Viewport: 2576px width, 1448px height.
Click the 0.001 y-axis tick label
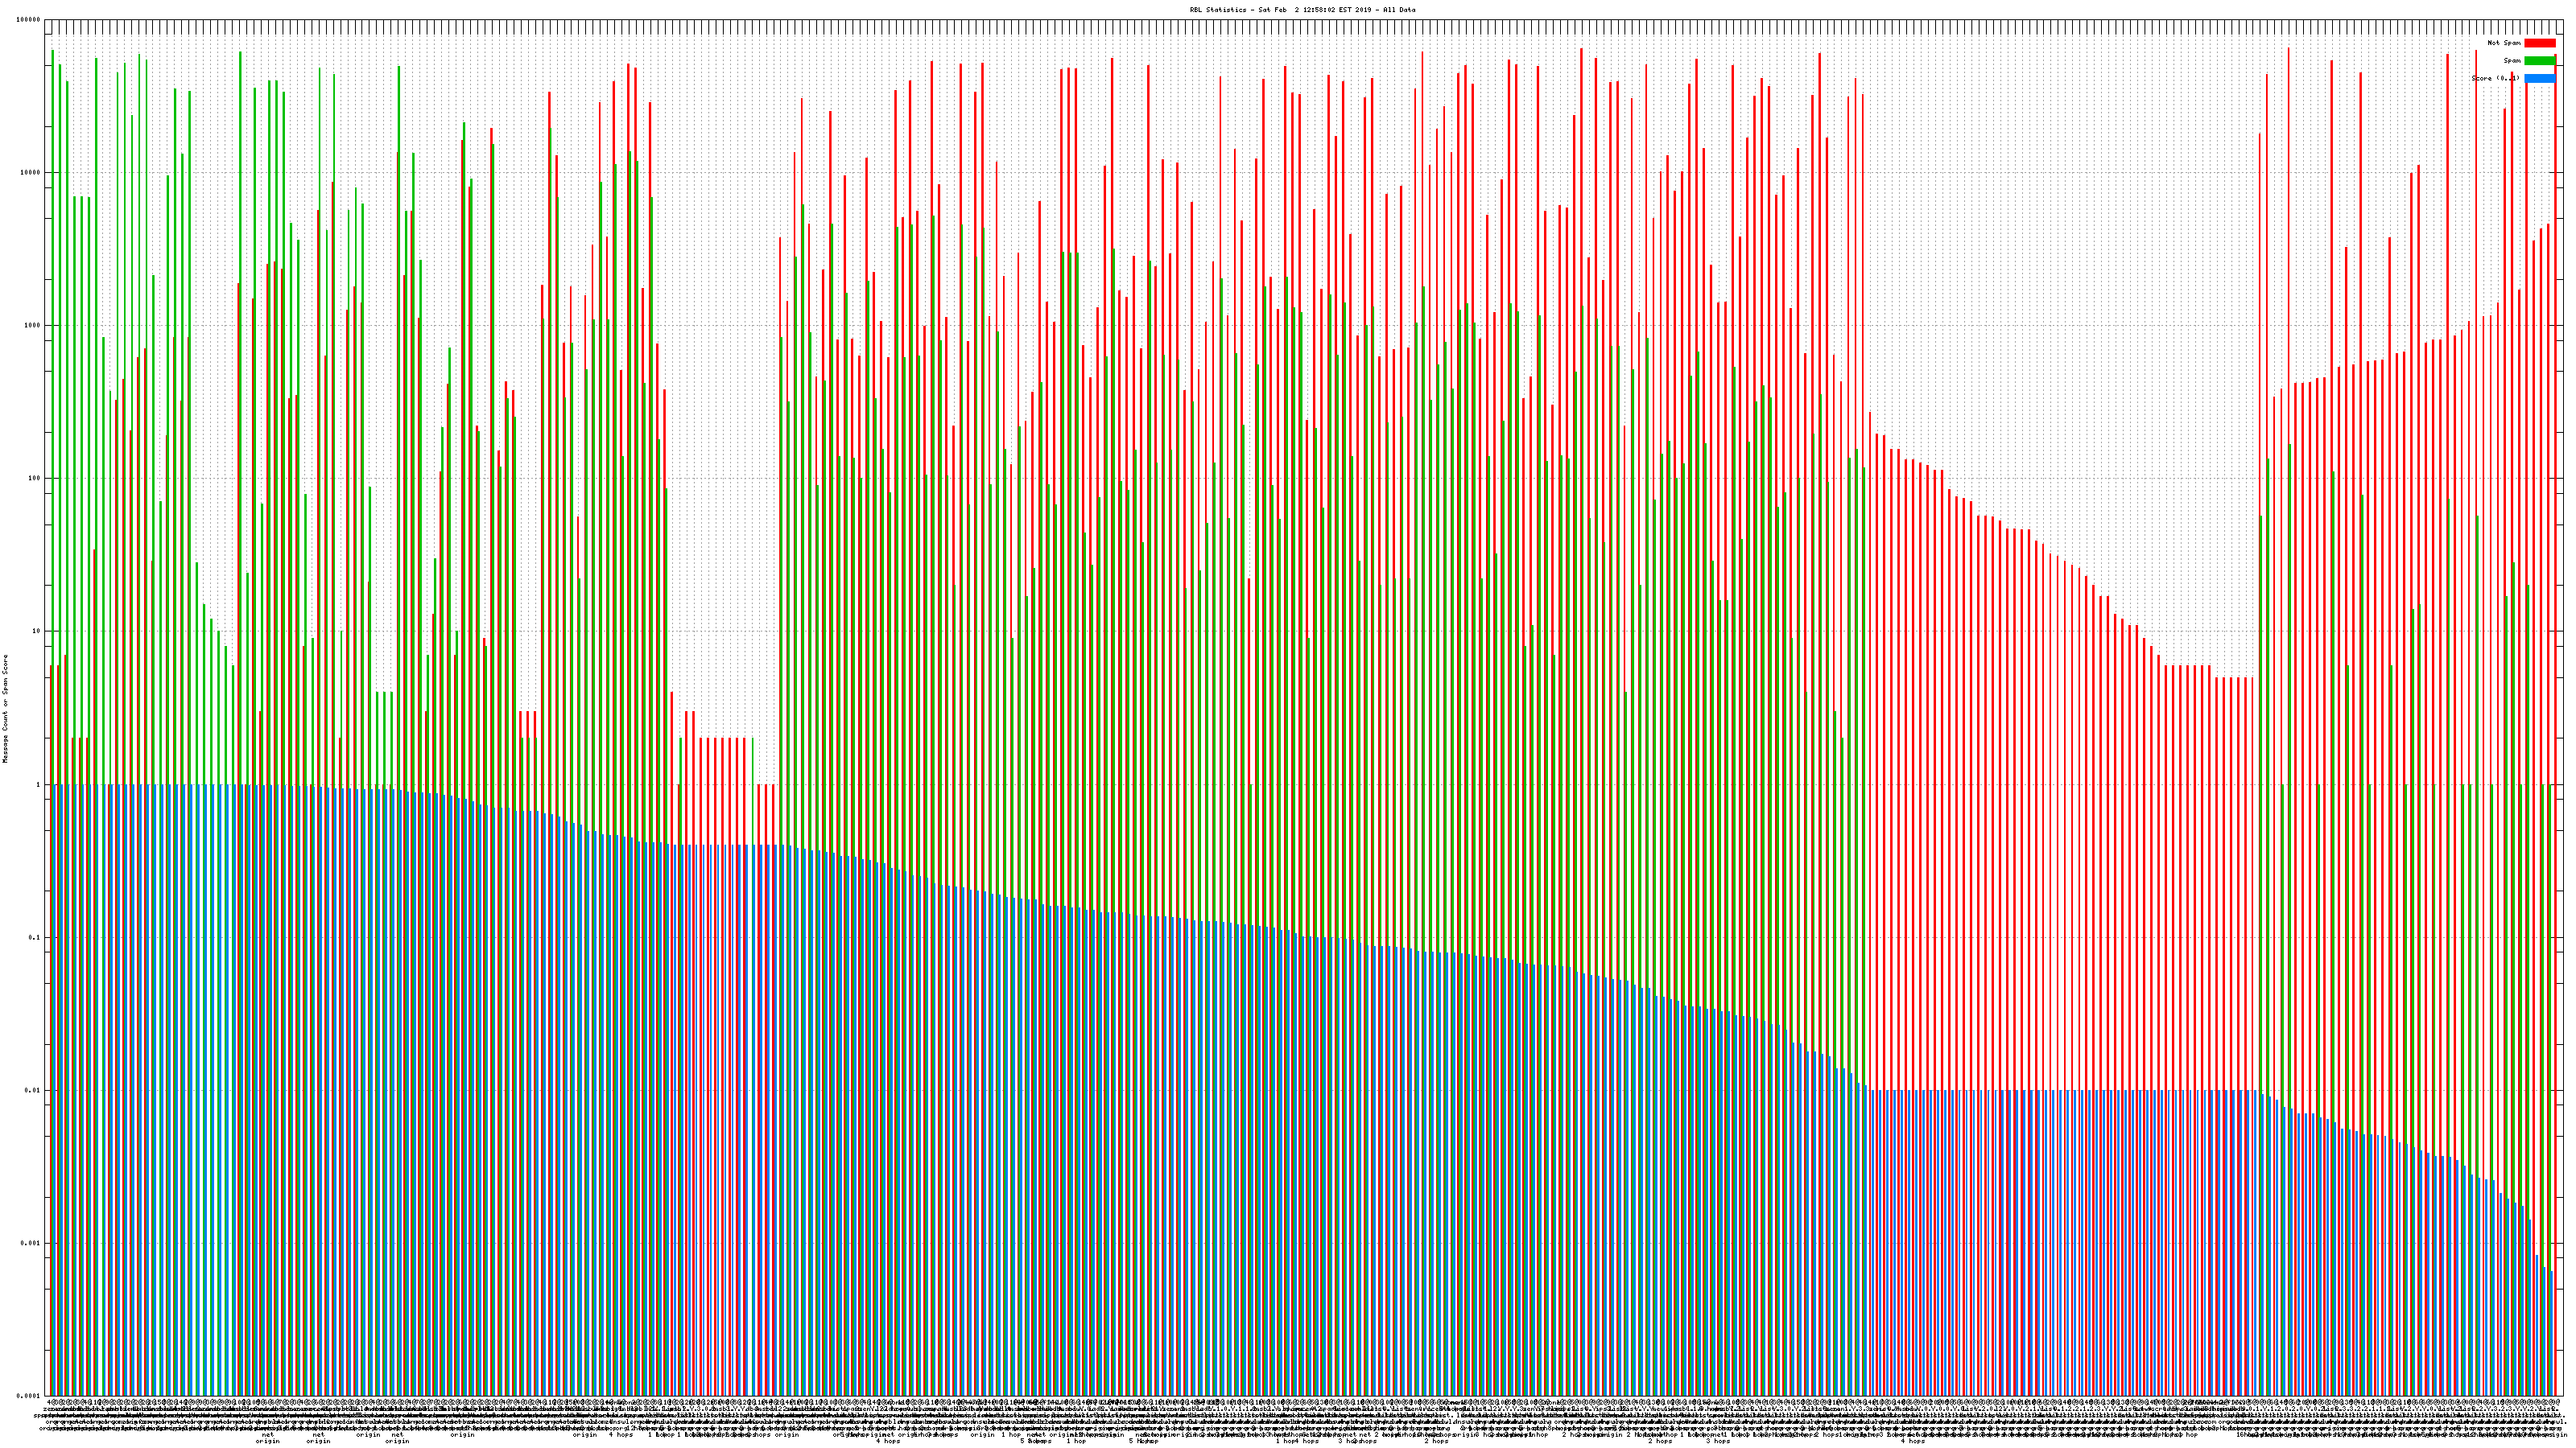click(x=31, y=1243)
